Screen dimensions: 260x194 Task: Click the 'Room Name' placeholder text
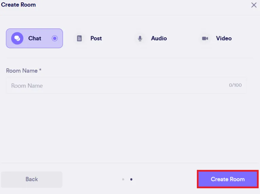click(x=27, y=86)
